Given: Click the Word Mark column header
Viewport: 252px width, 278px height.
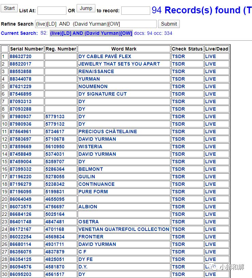Looking at the screenshot, I should [x=124, y=49].
